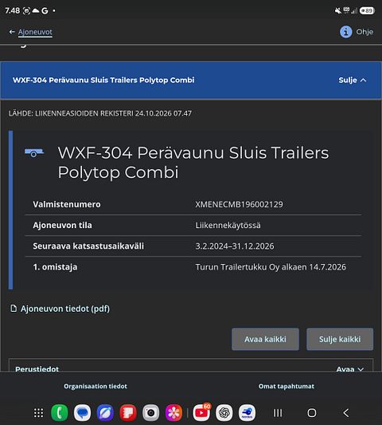Launch the Gallery flower app

point(173,413)
